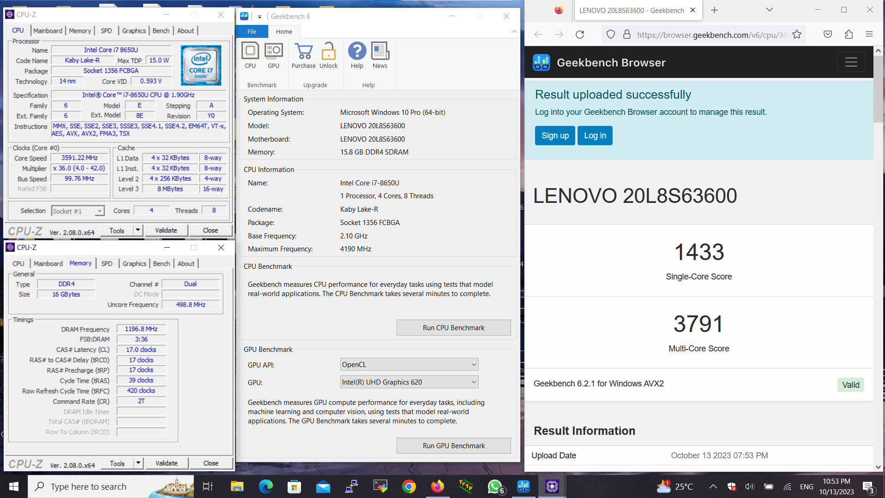This screenshot has width=885, height=498.
Task: Select the Home tab in Geekbench 6
Action: pos(284,31)
